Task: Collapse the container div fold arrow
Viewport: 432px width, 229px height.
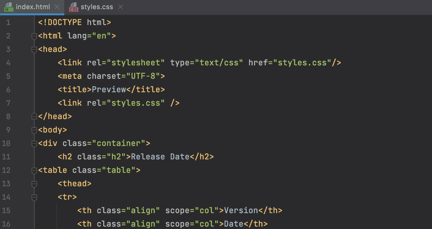Action: pyautogui.click(x=34, y=144)
